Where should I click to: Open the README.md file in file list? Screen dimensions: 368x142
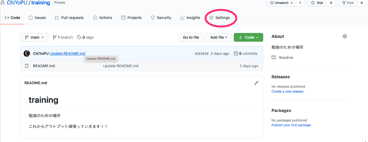click(x=44, y=66)
